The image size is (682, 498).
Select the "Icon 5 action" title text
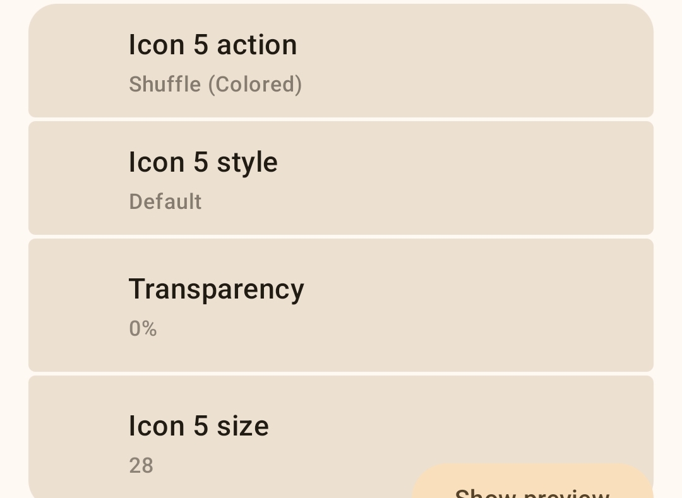[x=213, y=45]
